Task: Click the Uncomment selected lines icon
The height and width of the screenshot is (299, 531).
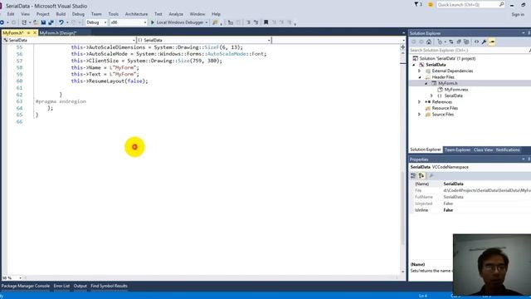Action: (256, 22)
